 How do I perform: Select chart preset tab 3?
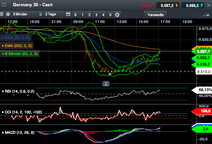click(x=96, y=15)
